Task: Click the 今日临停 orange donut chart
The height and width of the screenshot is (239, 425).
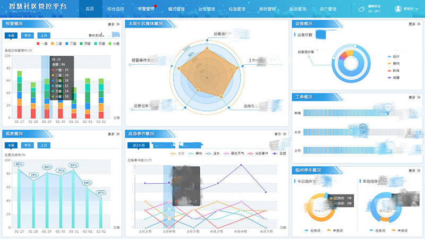Action: [321, 207]
